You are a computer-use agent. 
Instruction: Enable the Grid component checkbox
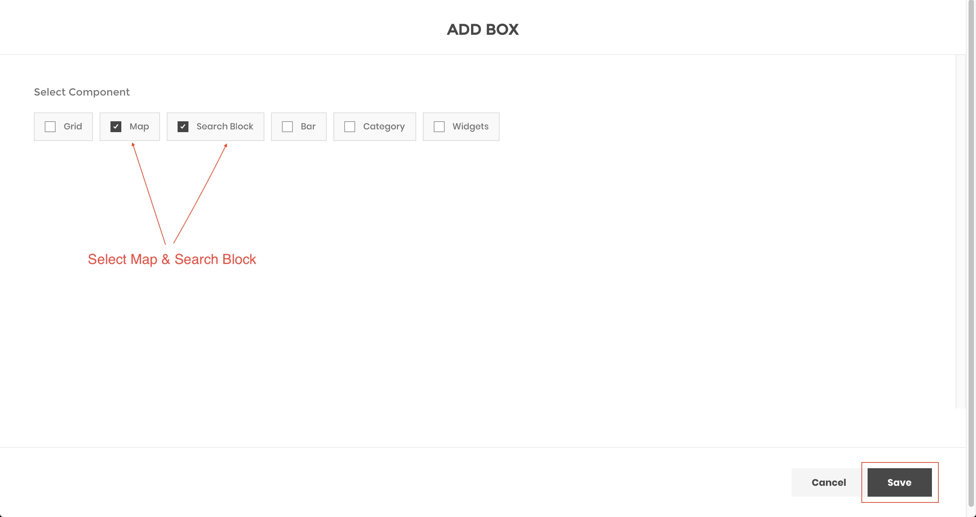[50, 126]
